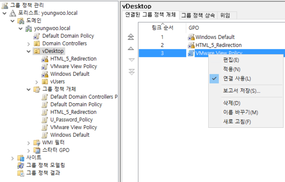Click the vUsers OU folder icon
Screen dimensions: 285x182
pyautogui.click(x=45, y=82)
